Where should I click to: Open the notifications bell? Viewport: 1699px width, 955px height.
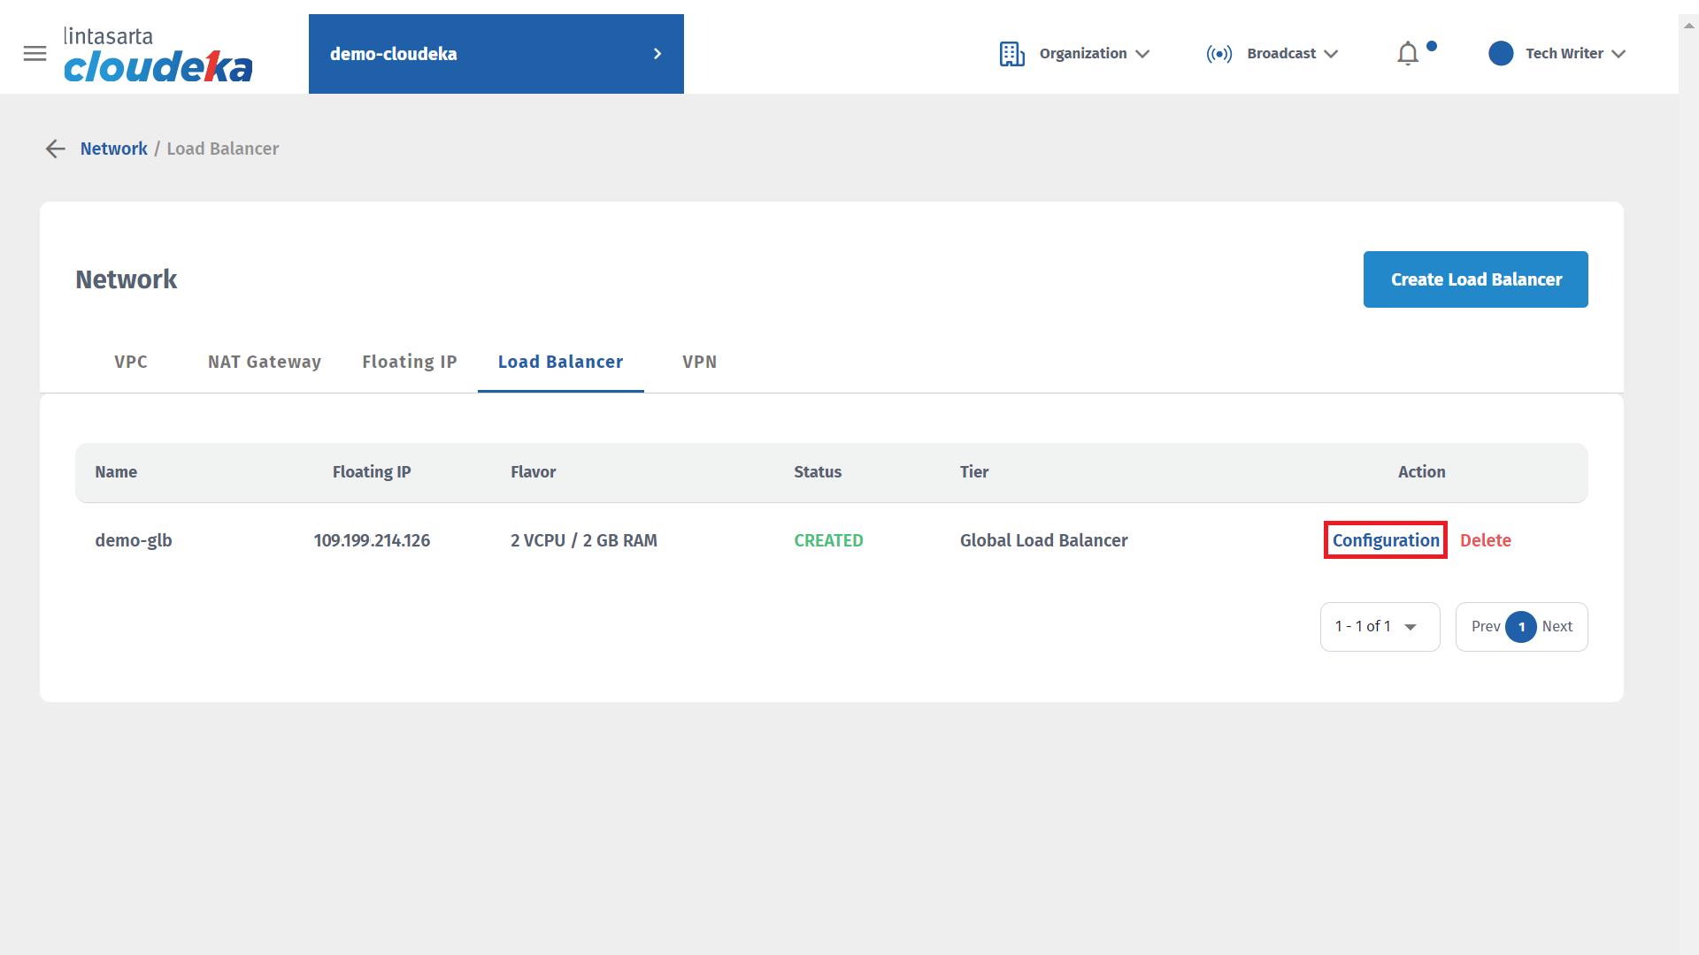coord(1408,54)
